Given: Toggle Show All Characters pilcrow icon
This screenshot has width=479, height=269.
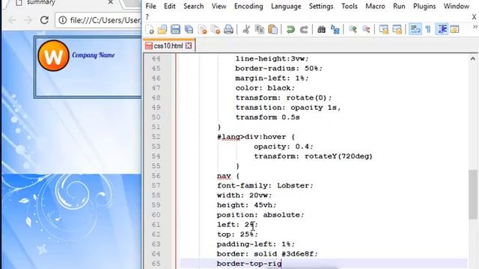Looking at the screenshot, I should (x=428, y=29).
